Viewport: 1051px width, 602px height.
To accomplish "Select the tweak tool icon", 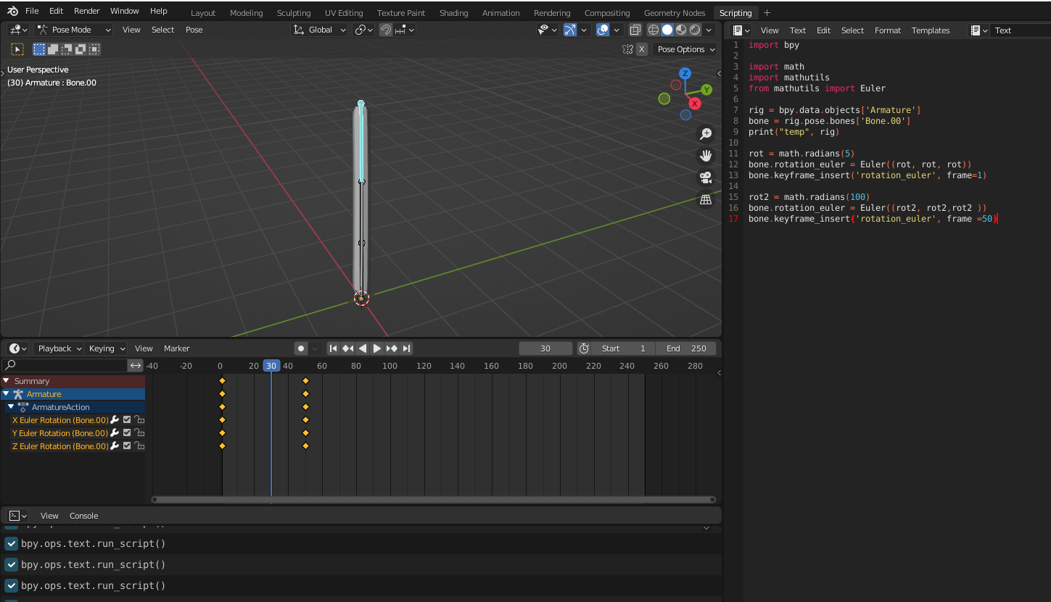I will pyautogui.click(x=17, y=49).
